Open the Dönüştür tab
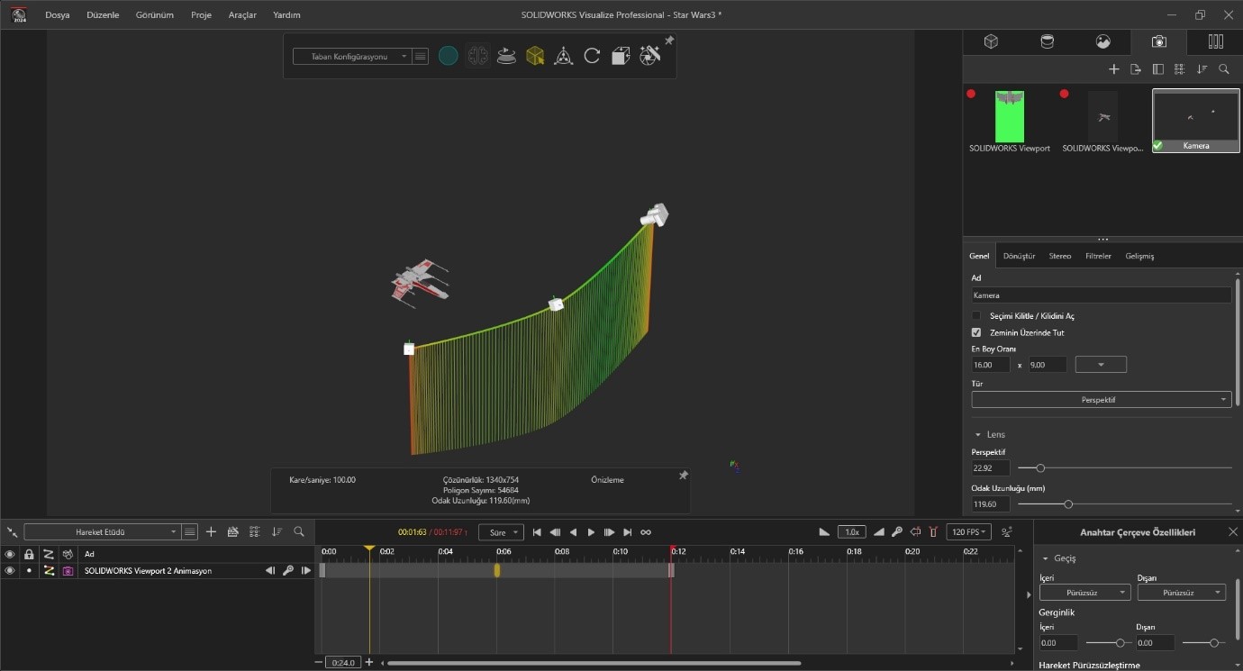 click(1019, 256)
